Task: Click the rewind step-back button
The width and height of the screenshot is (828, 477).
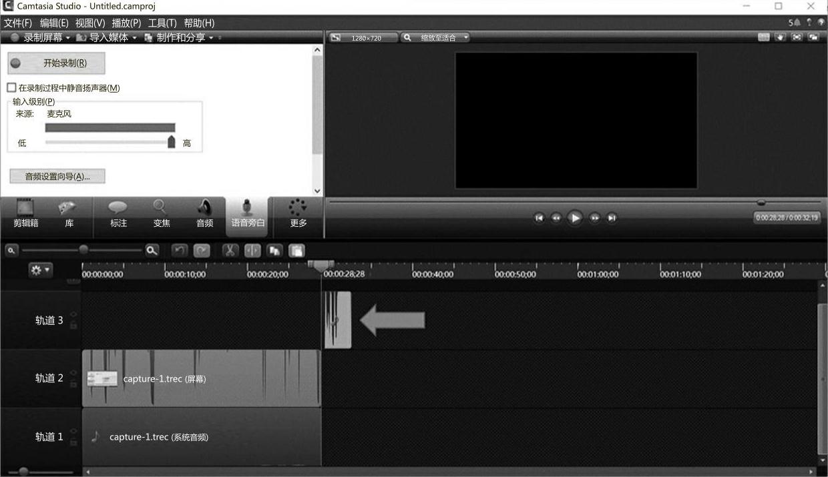Action: point(556,218)
